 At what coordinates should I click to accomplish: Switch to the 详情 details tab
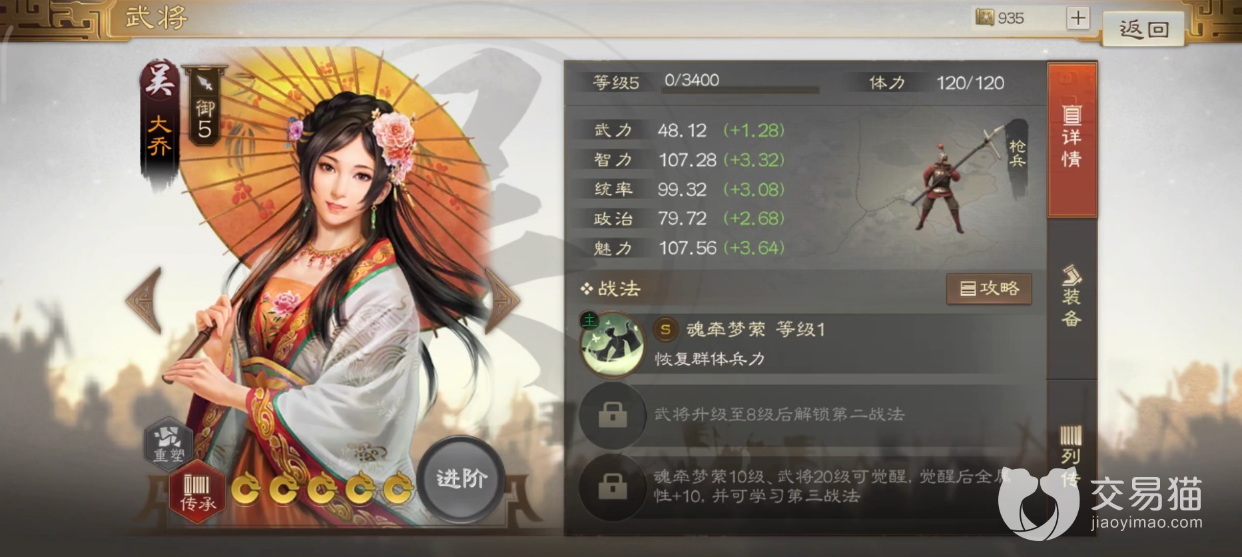pos(1072,141)
